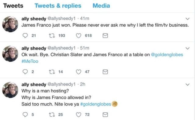The image size is (195, 120).
Task: Open ally sheedy avatar on first tweet
Action: coord(10,24)
